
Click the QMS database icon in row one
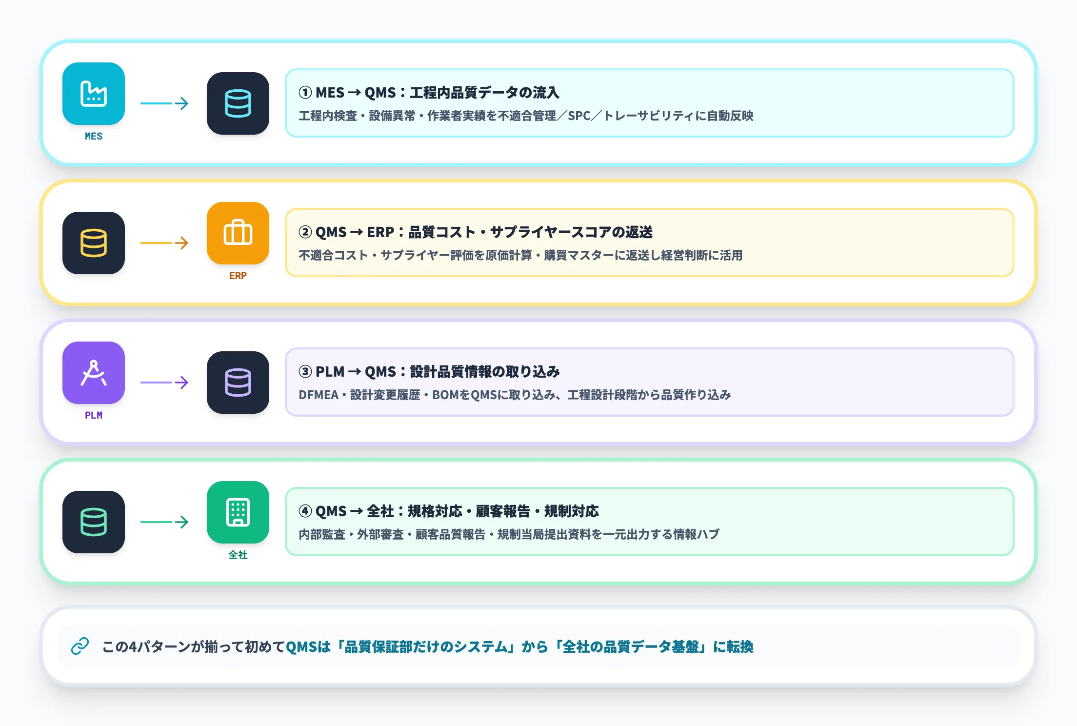click(x=238, y=102)
